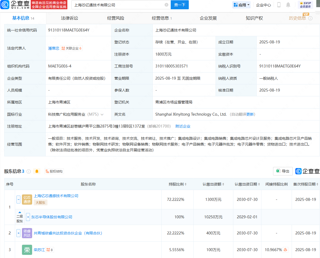Click 关联企业 6 tag beside 潘惠忠
The height and width of the screenshot is (258, 320).
(72, 48)
